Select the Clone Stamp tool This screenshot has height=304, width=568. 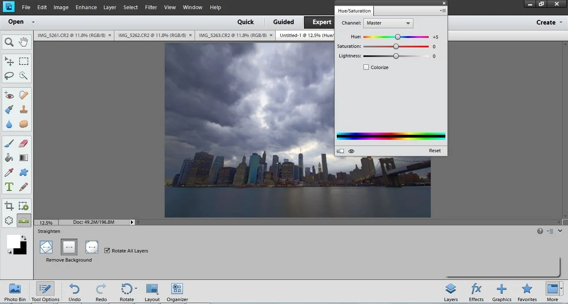coord(24,110)
